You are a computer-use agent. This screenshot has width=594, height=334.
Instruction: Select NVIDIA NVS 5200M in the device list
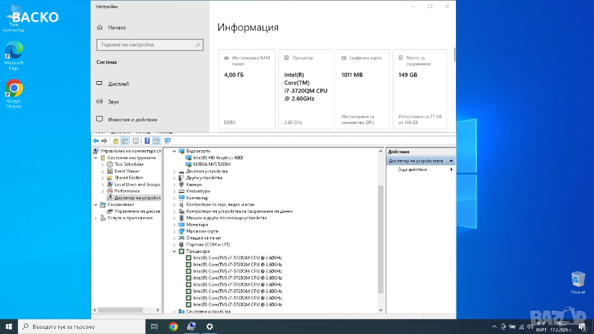tap(212, 165)
